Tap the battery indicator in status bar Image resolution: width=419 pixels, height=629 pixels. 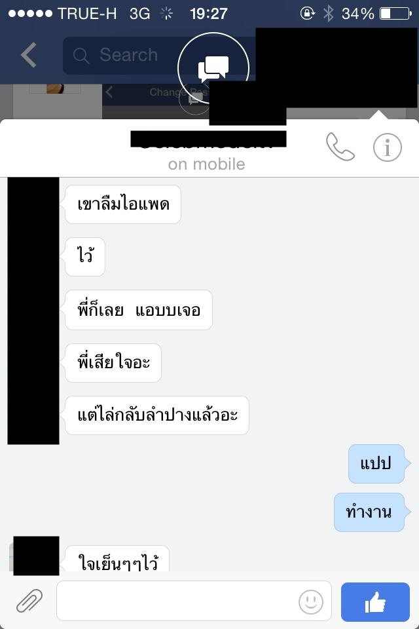click(x=395, y=14)
